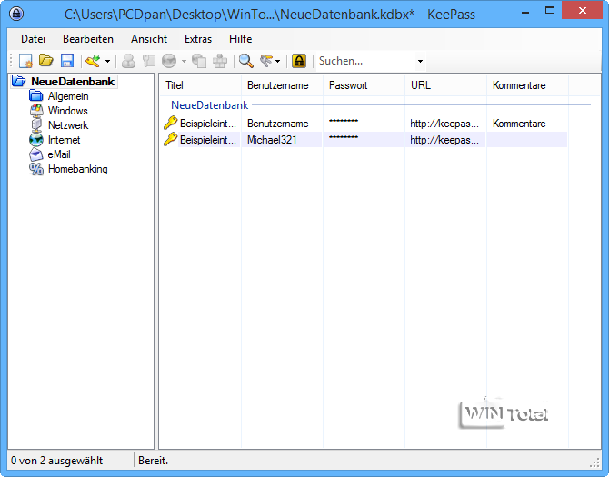Click the toolbar grip handle
The height and width of the screenshot is (477, 609).
11,61
